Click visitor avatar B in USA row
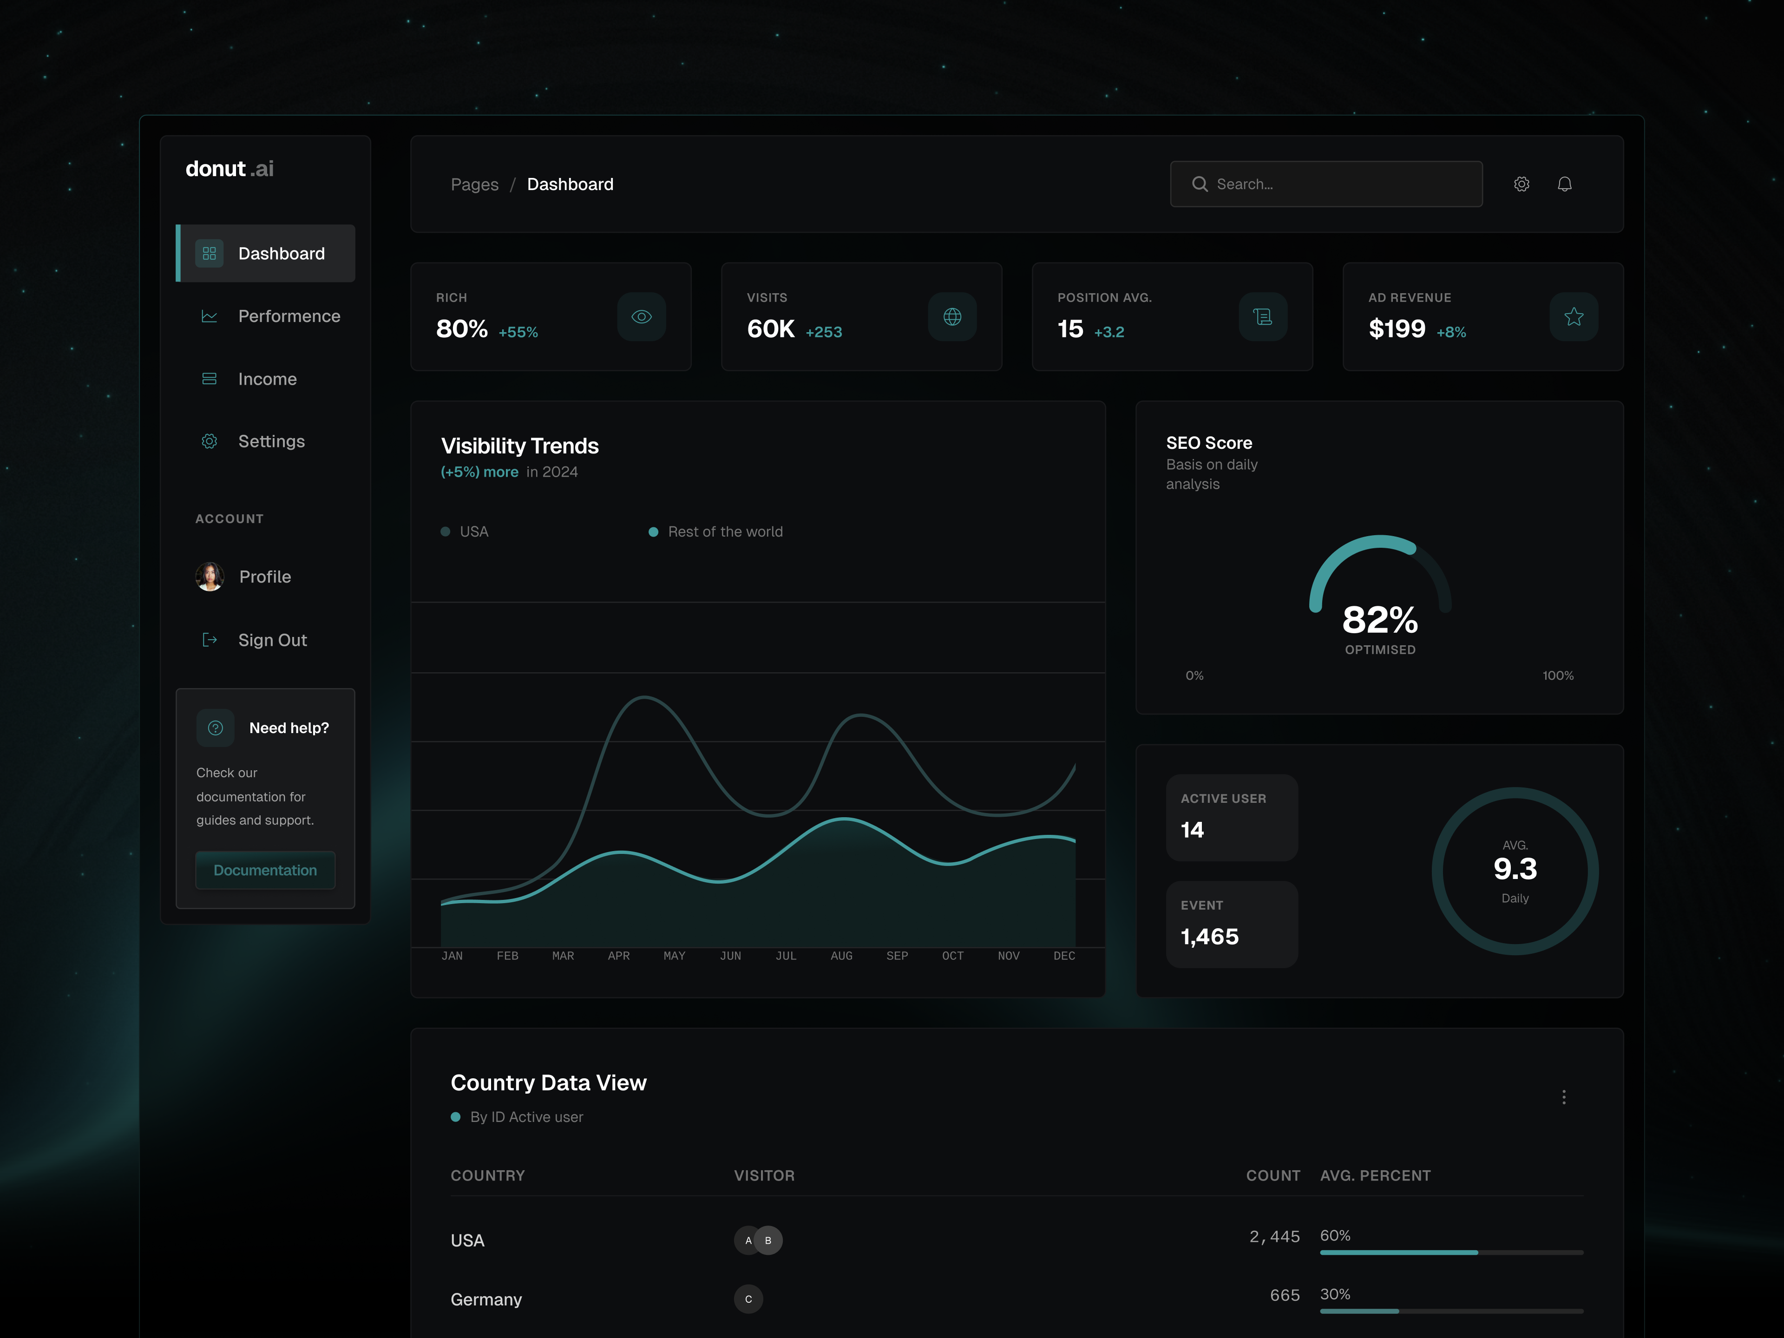Viewport: 1784px width, 1338px height. pyautogui.click(x=768, y=1240)
